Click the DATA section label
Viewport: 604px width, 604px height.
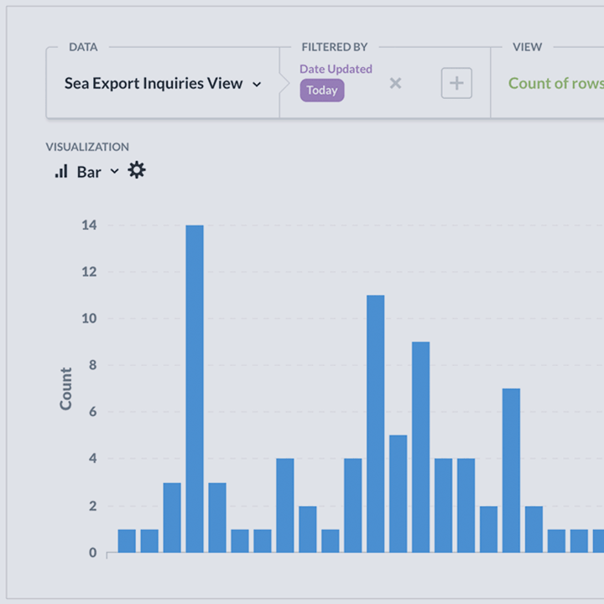83,47
